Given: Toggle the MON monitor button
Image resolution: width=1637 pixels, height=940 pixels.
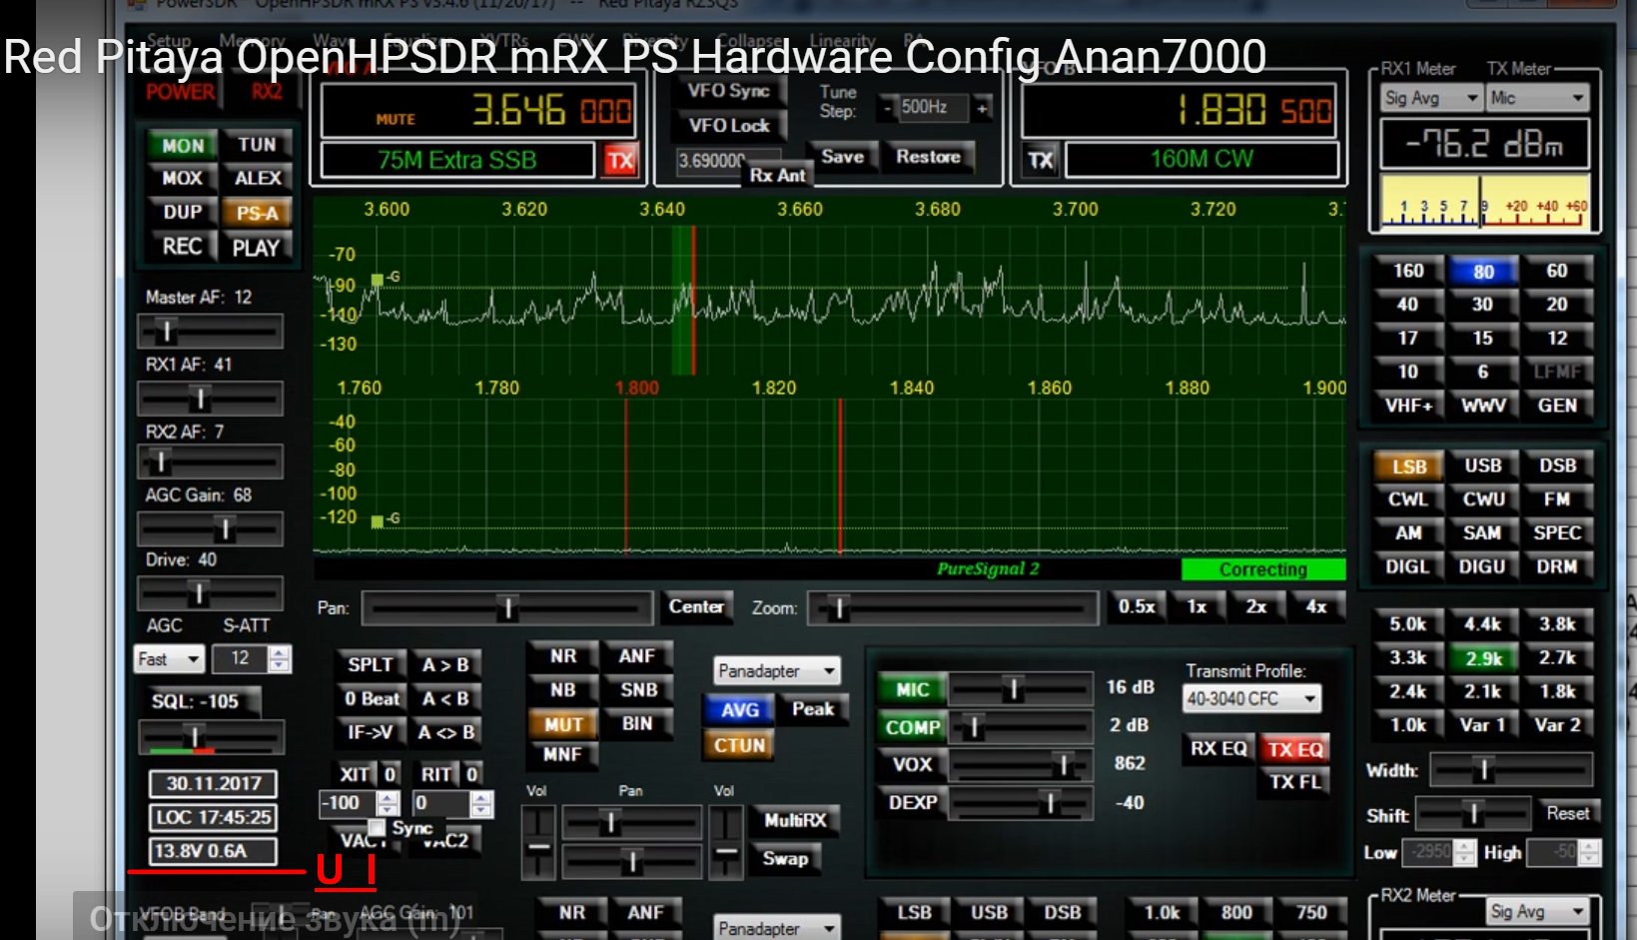Looking at the screenshot, I should tap(182, 146).
